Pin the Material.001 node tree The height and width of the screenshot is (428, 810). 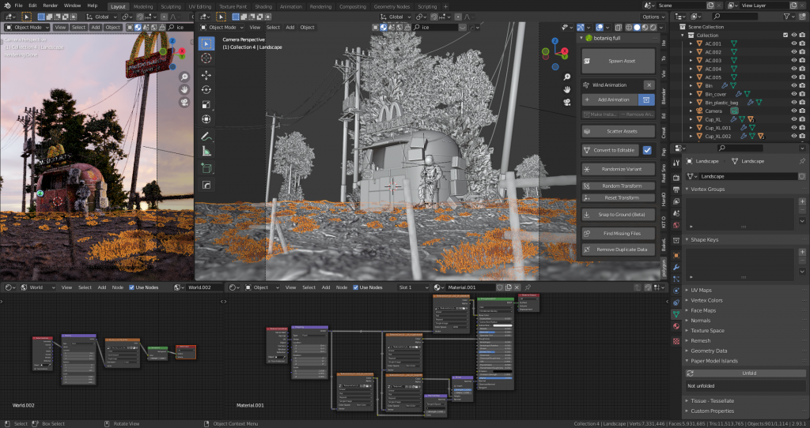click(x=528, y=287)
